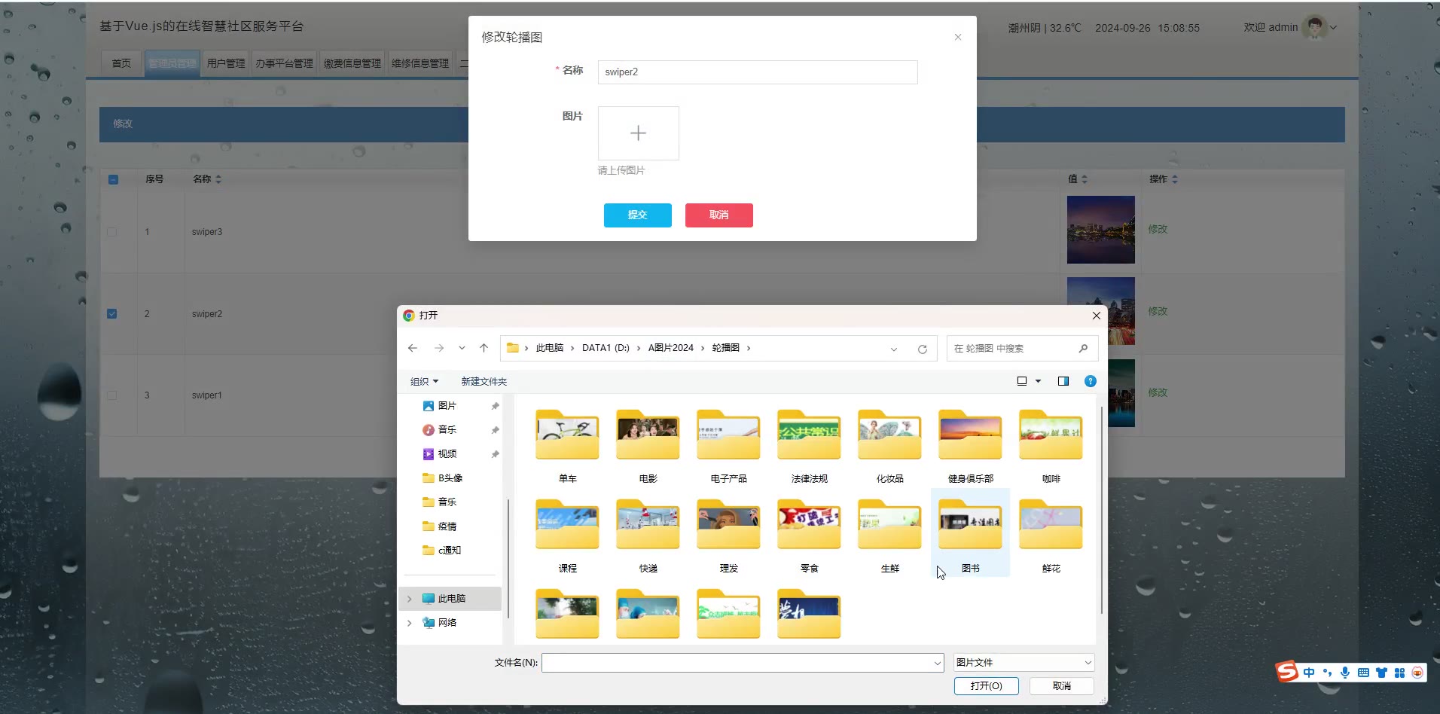Click the image upload plus box
Viewport: 1440px width, 714px height.
click(x=638, y=133)
